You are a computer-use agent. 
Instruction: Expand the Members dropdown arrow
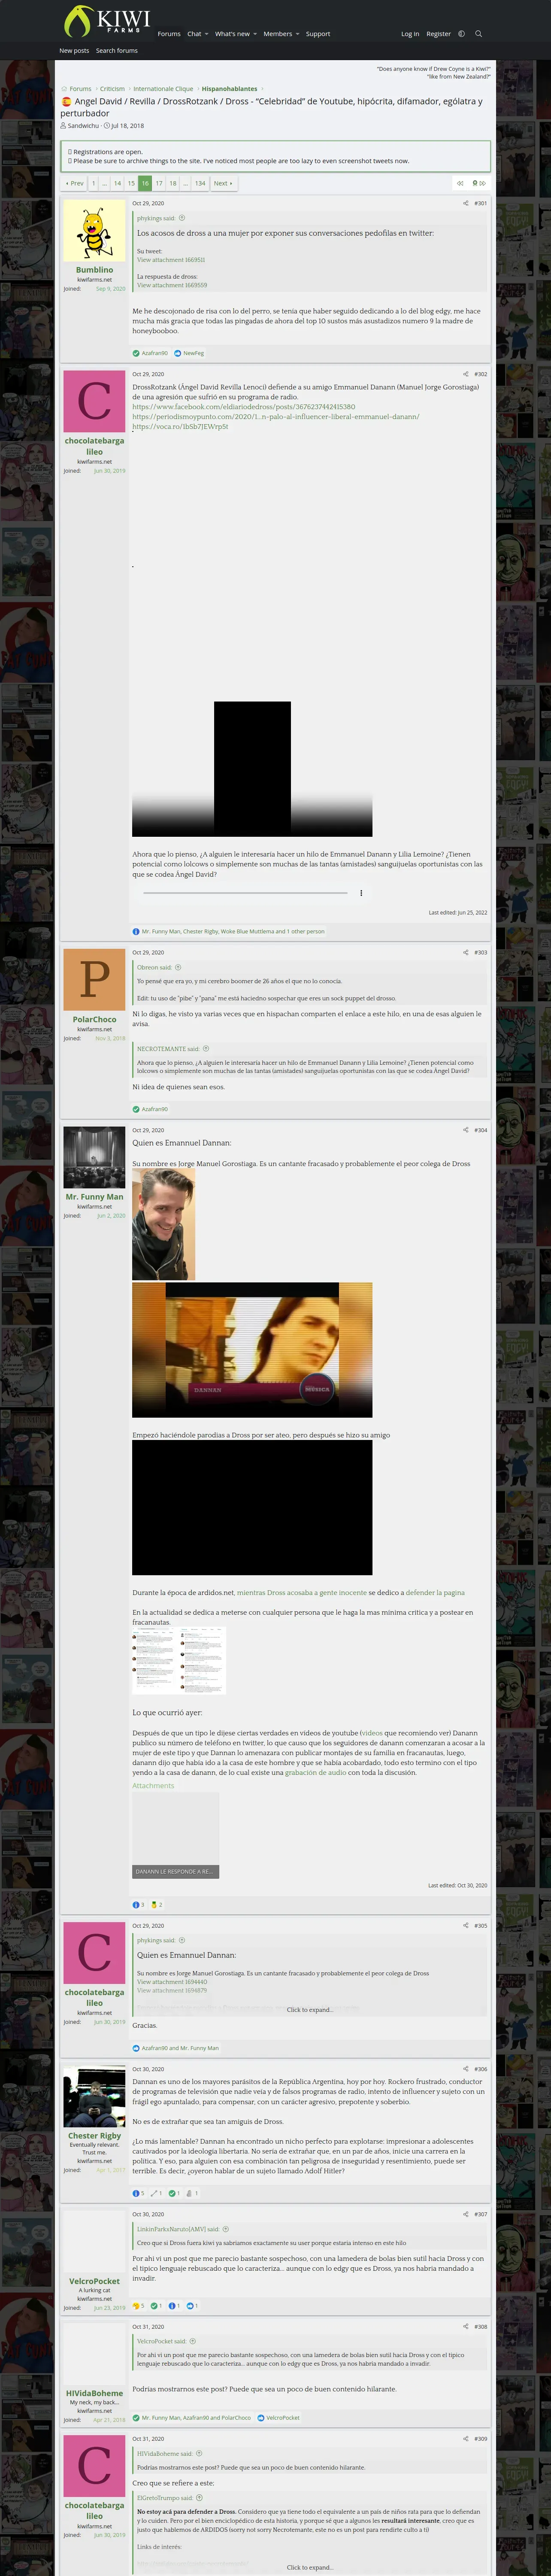297,34
